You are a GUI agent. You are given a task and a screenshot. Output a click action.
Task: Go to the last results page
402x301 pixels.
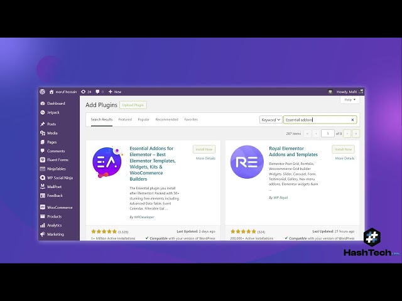[356, 134]
